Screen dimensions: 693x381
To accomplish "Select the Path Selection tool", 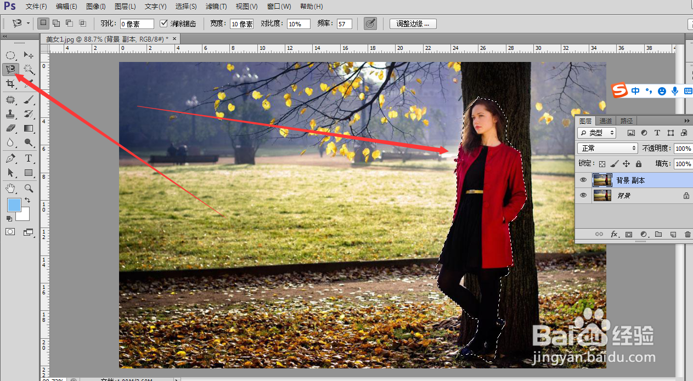I will tap(10, 173).
